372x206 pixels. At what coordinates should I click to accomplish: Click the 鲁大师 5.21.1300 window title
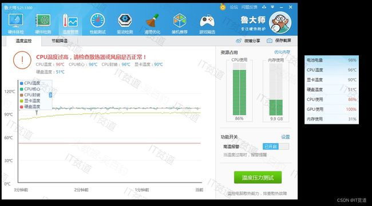(x=18, y=7)
